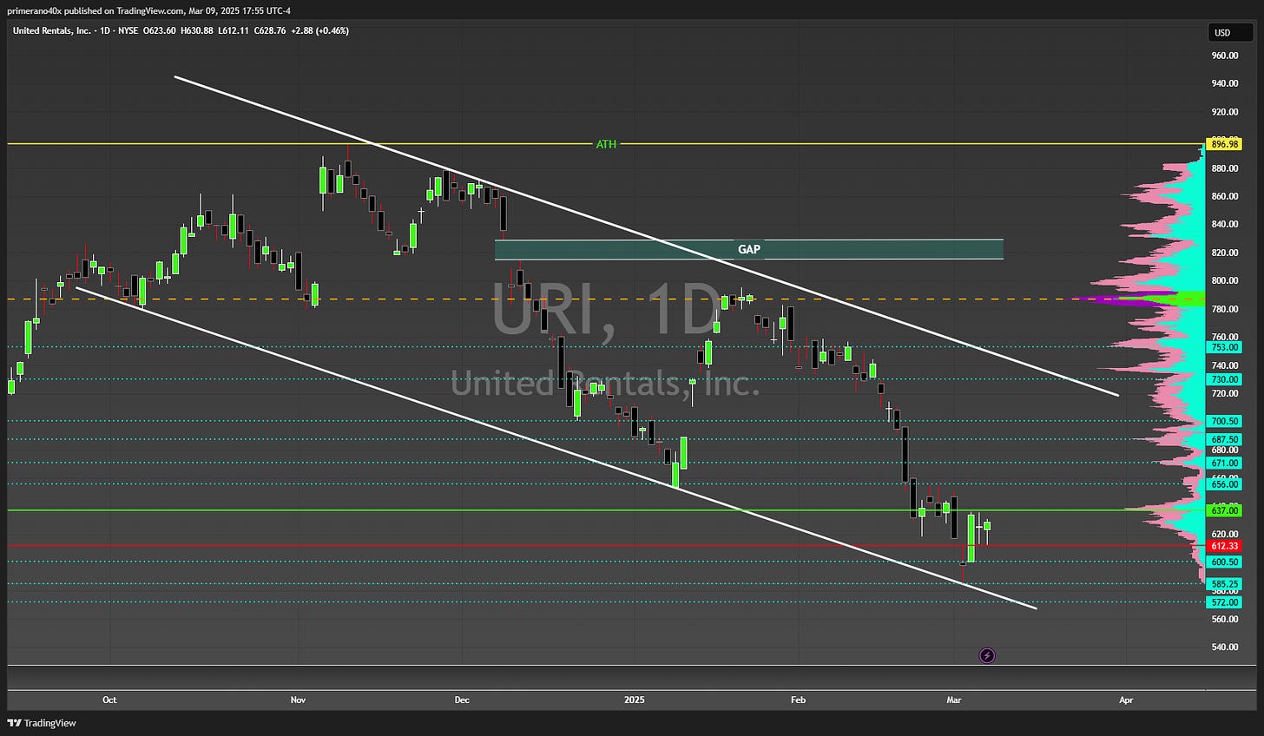Screen dimensions: 1264x736
Task: Open the USD currency selector
Action: coord(1229,33)
